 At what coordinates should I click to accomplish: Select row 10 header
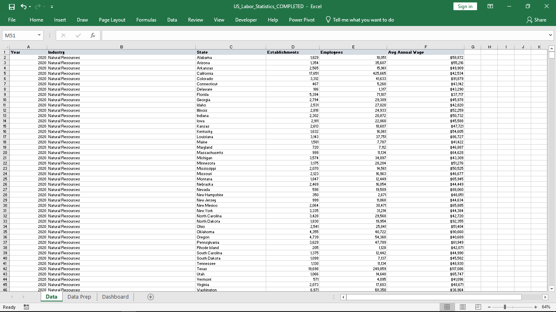5,100
